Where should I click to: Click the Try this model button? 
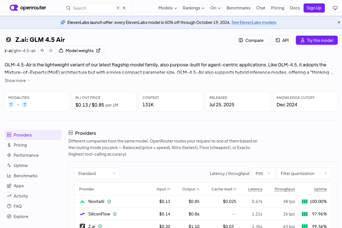pyautogui.click(x=317, y=40)
